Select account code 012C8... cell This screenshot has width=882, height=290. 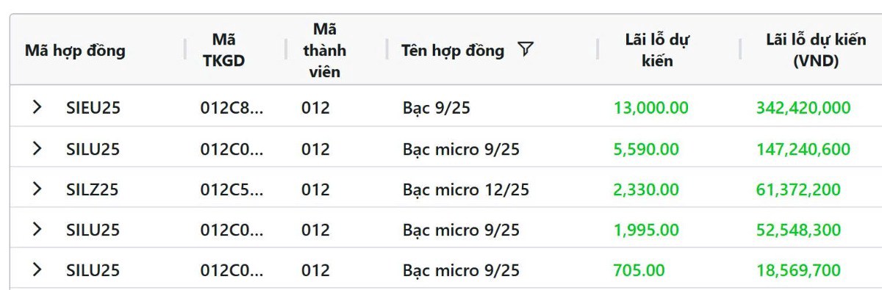(232, 108)
